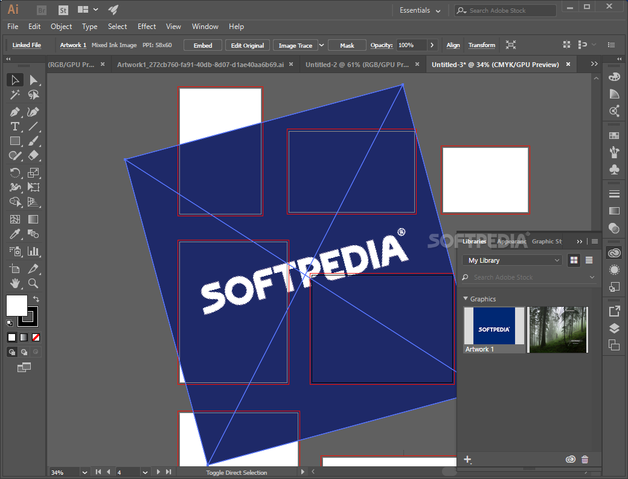
Task: Open Essentials workspace dropdown
Action: click(x=420, y=10)
